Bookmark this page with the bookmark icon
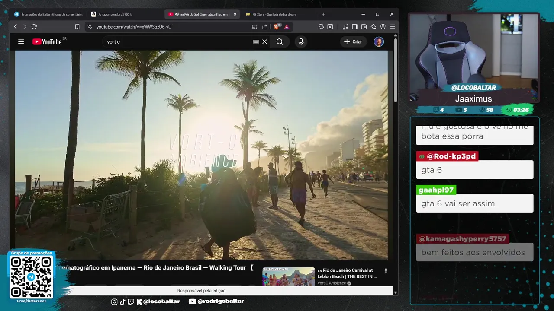 coord(77,27)
